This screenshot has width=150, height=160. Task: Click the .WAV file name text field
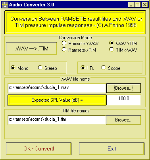coord(57,88)
